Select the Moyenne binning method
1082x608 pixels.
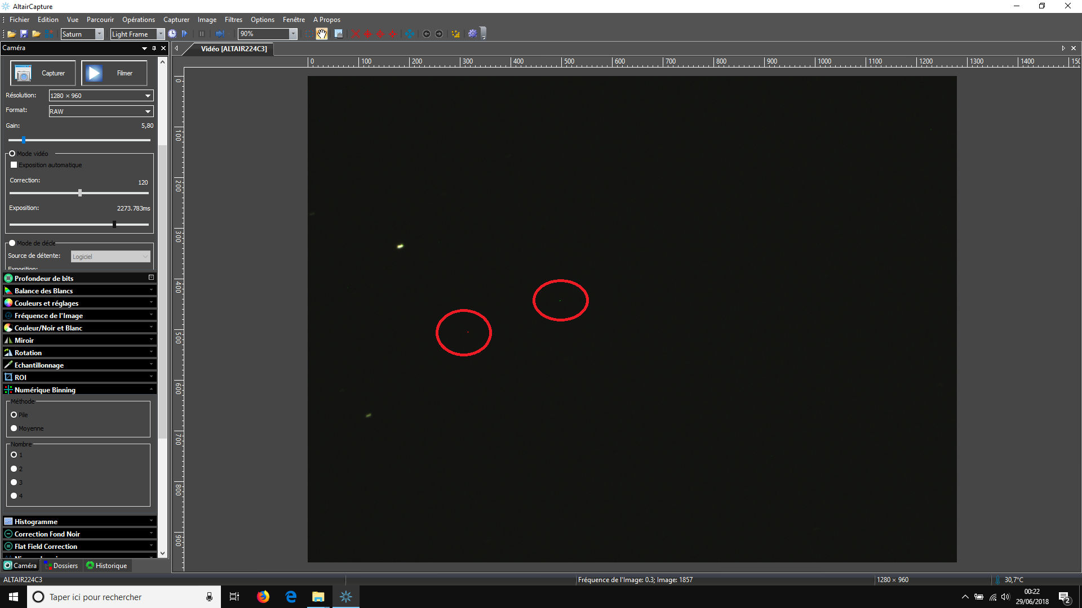point(14,428)
